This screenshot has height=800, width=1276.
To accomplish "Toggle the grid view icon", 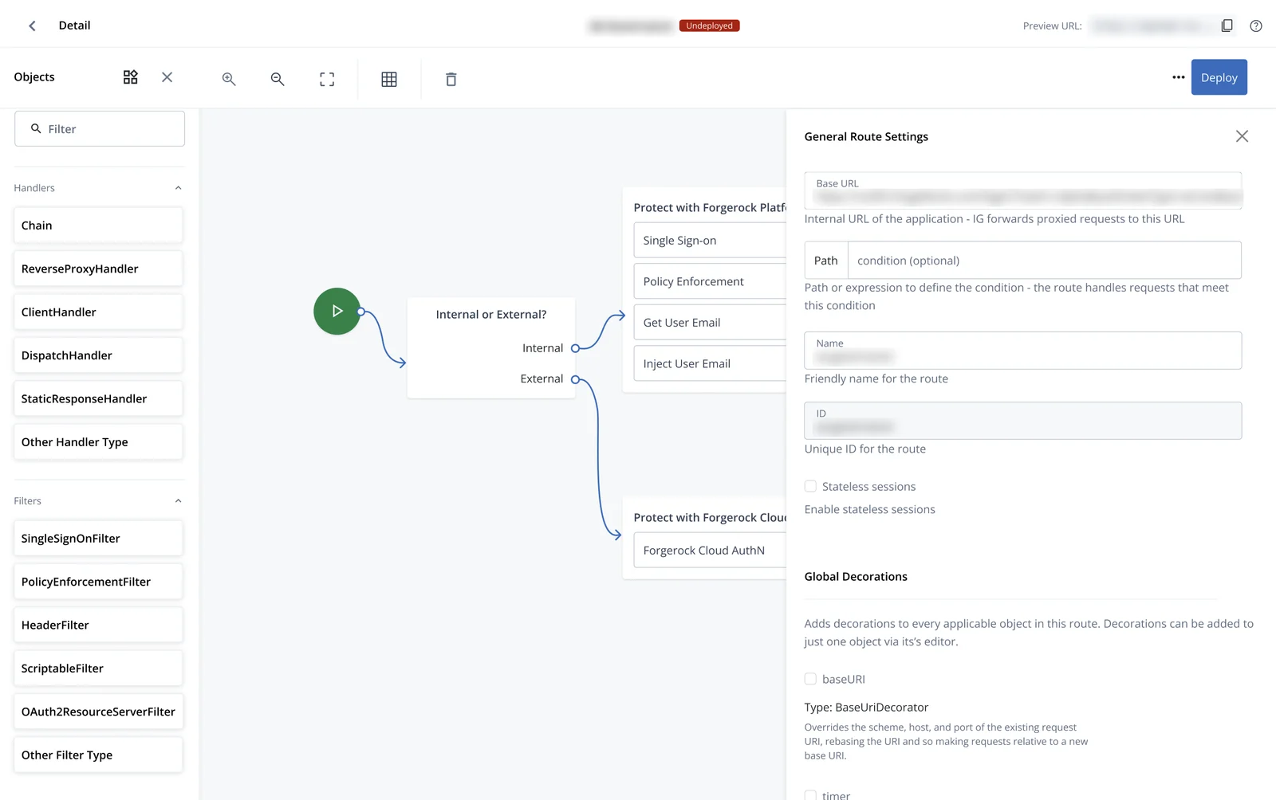I will coord(389,79).
